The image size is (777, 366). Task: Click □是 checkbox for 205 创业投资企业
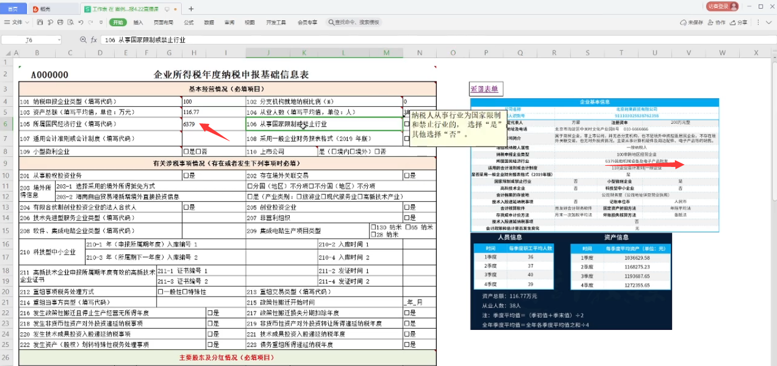point(419,207)
